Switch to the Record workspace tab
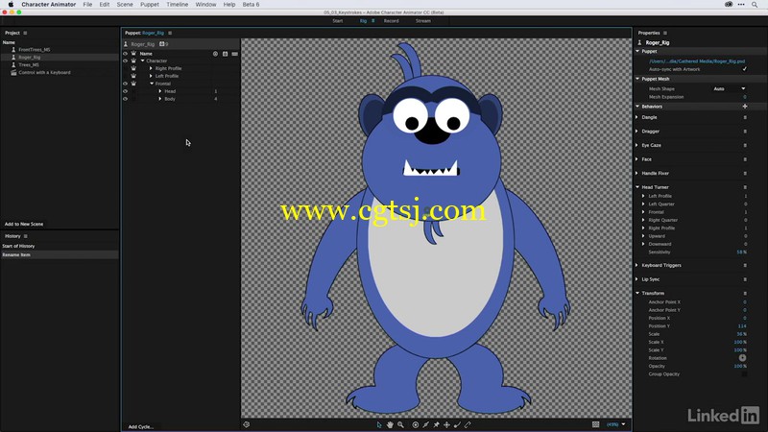The width and height of the screenshot is (768, 432). (x=391, y=21)
